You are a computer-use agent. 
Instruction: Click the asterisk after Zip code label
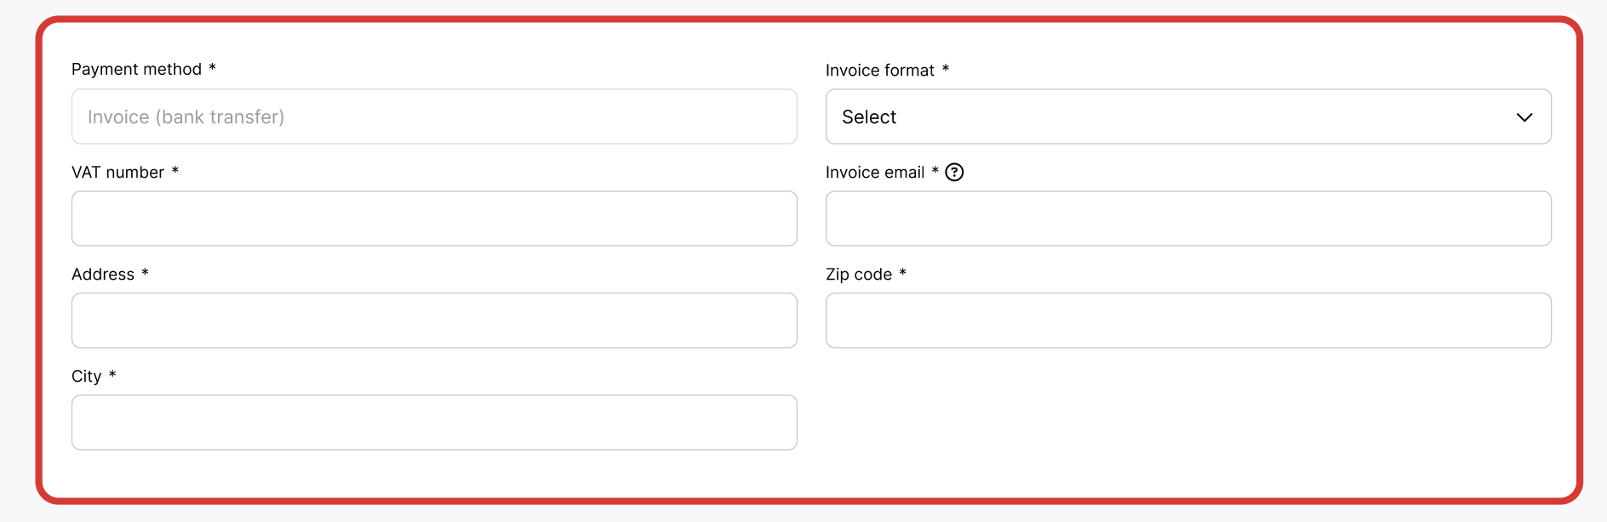coord(903,273)
